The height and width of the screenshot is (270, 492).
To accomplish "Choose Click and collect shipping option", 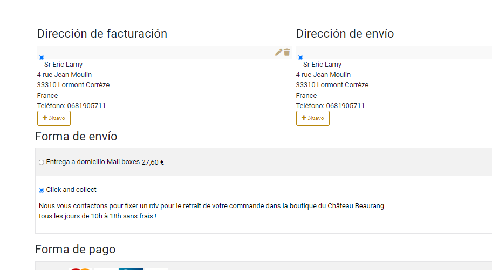I will pos(42,190).
